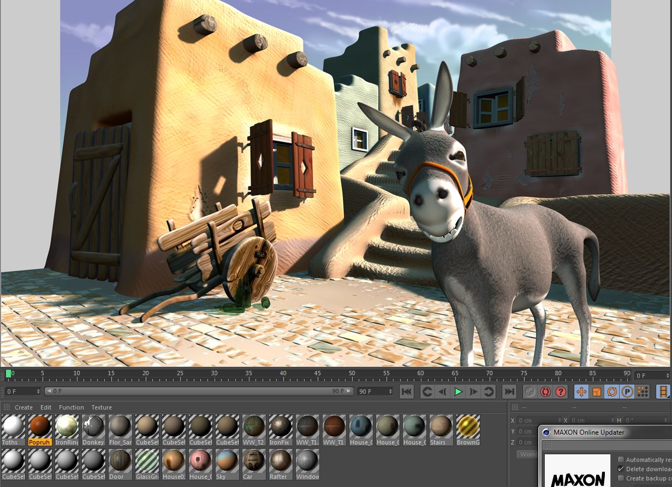Toggle scale recording with the orange square icon
Screen dimensions: 672x487
[x=597, y=392]
